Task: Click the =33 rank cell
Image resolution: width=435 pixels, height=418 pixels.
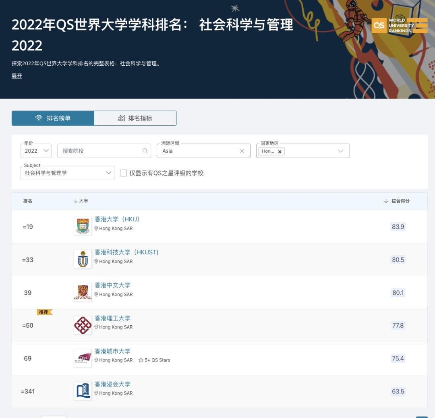Action: pyautogui.click(x=28, y=260)
